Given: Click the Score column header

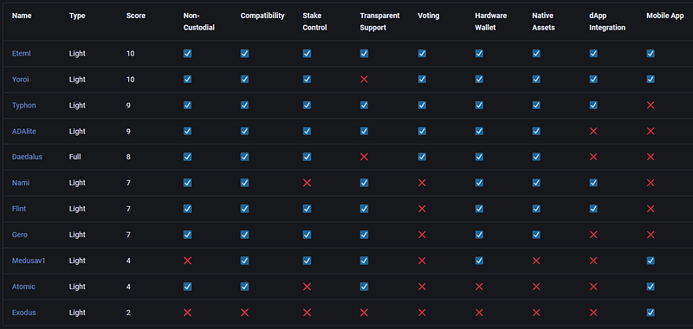Looking at the screenshot, I should (136, 16).
